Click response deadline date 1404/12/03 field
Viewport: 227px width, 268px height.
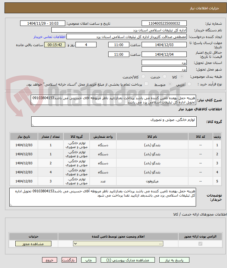(164, 45)
